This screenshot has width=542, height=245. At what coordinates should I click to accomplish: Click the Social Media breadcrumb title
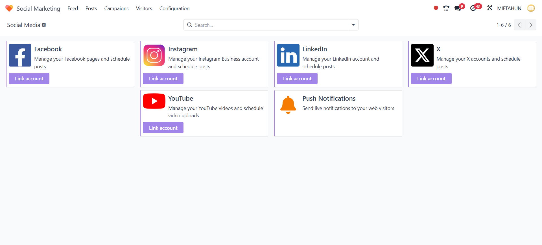24,25
